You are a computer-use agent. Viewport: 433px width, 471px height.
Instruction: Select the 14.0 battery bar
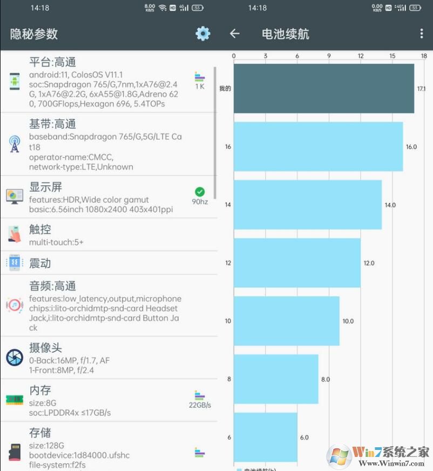308,205
